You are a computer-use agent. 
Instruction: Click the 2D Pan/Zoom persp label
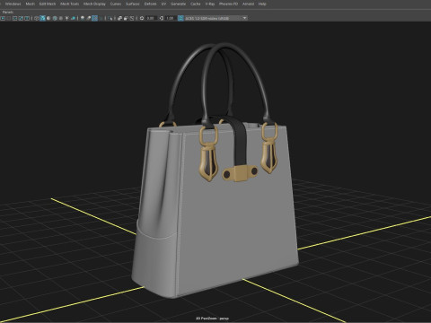pos(213,319)
